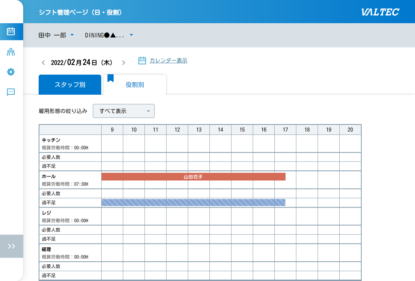Click the bookmark icon on 役割別 tab
The height and width of the screenshot is (281, 415).
(x=111, y=78)
